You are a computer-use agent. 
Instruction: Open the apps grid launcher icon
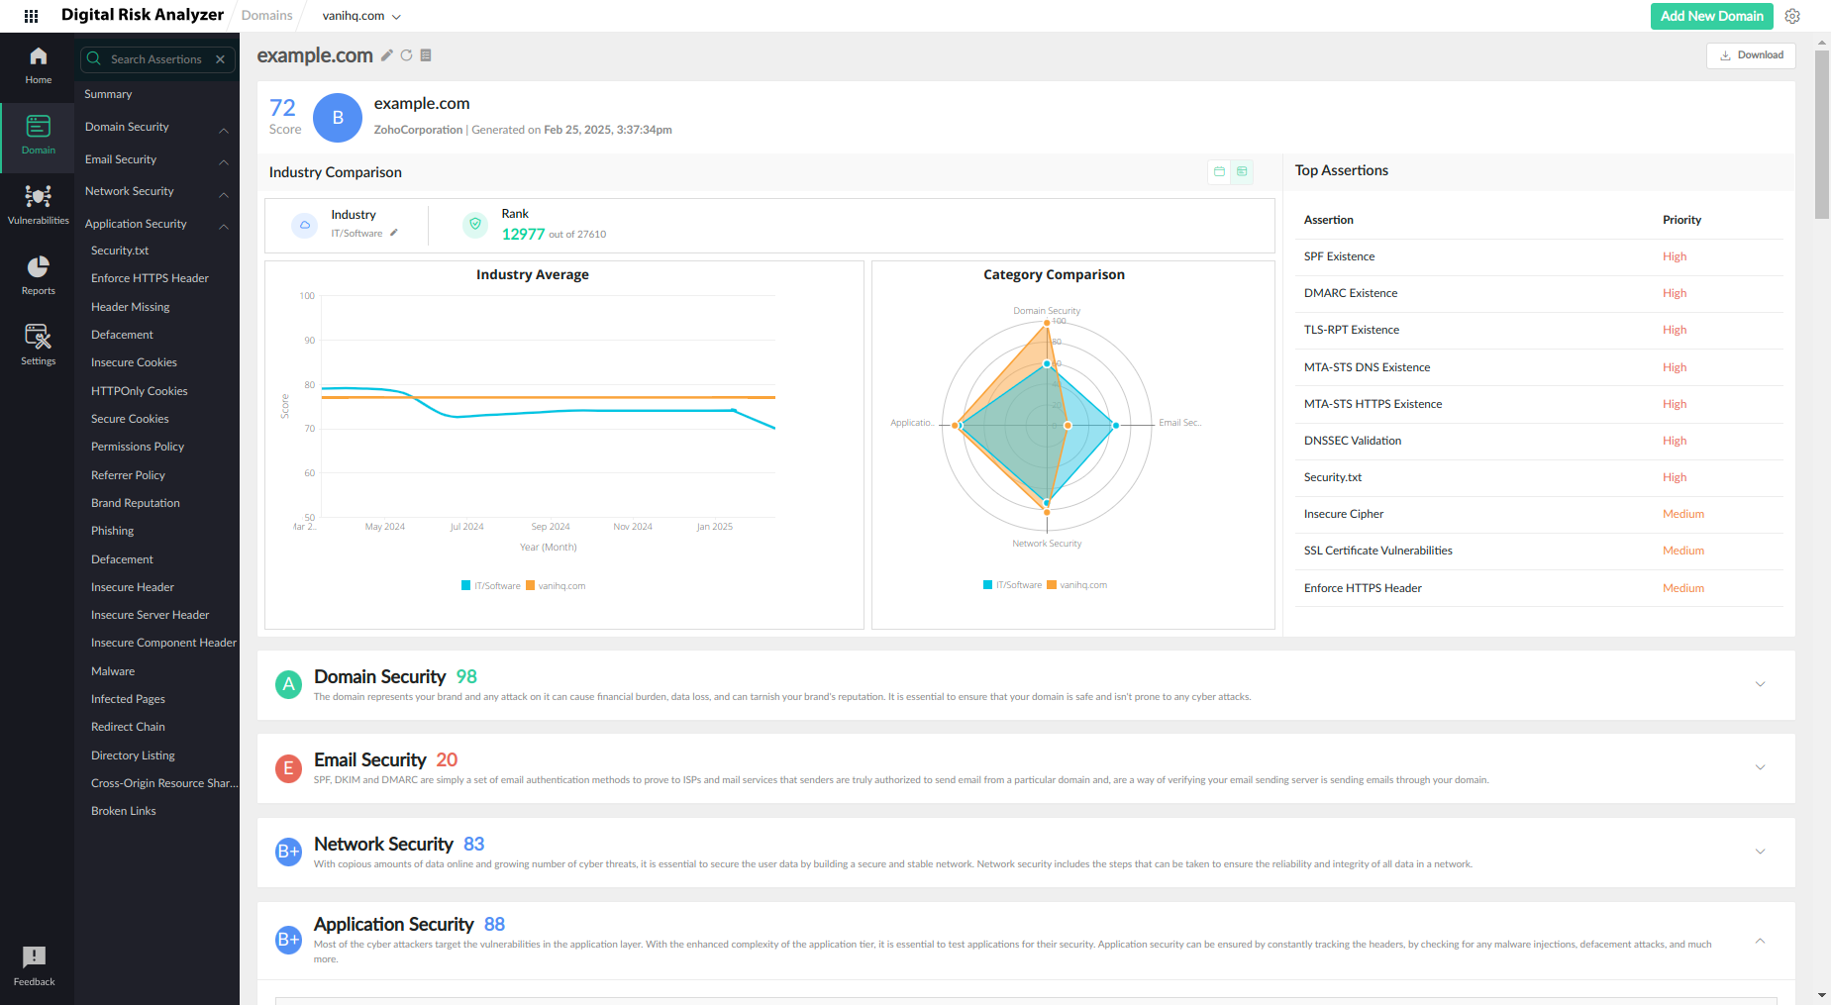tap(31, 16)
